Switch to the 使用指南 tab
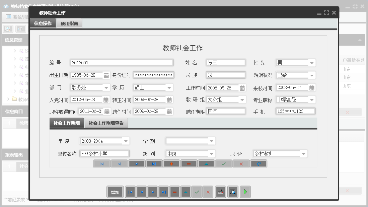This screenshot has height=207, width=368. [70, 23]
